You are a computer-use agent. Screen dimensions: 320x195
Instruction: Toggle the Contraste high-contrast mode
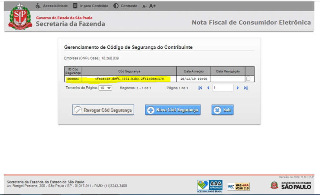pos(125,6)
